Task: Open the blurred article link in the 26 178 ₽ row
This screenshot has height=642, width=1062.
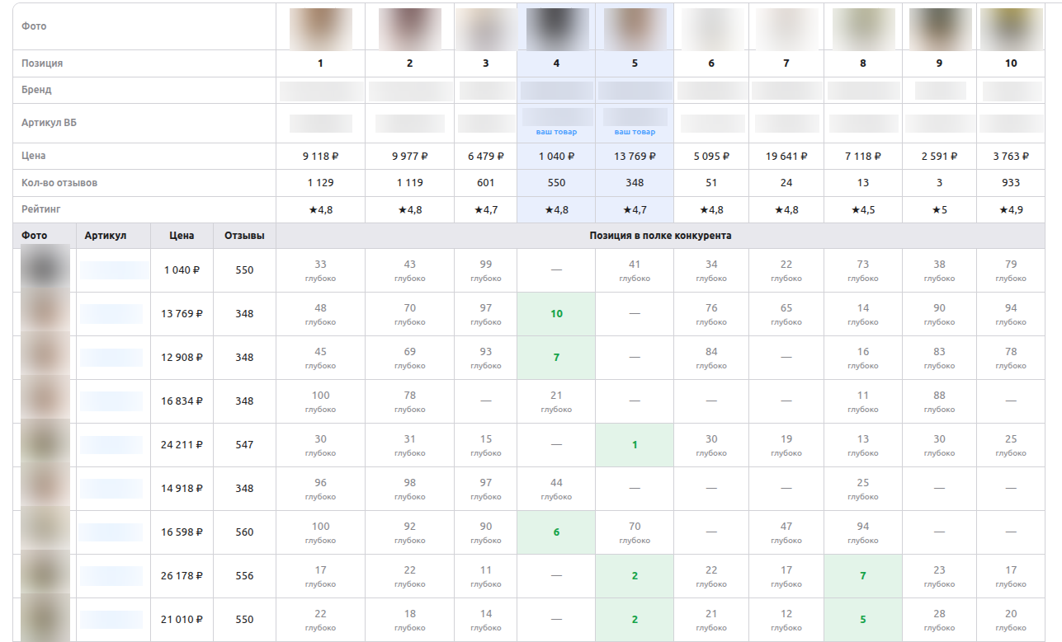Action: pos(112,576)
